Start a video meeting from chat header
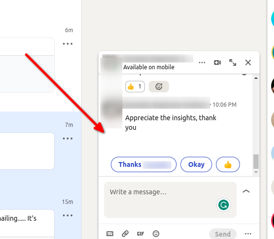This screenshot has width=274, height=239. pos(217,63)
